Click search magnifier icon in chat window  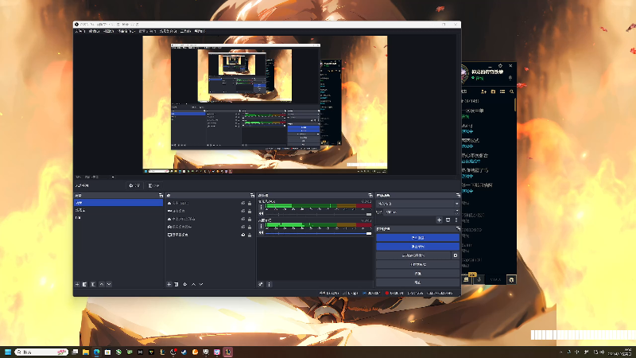pos(511,91)
